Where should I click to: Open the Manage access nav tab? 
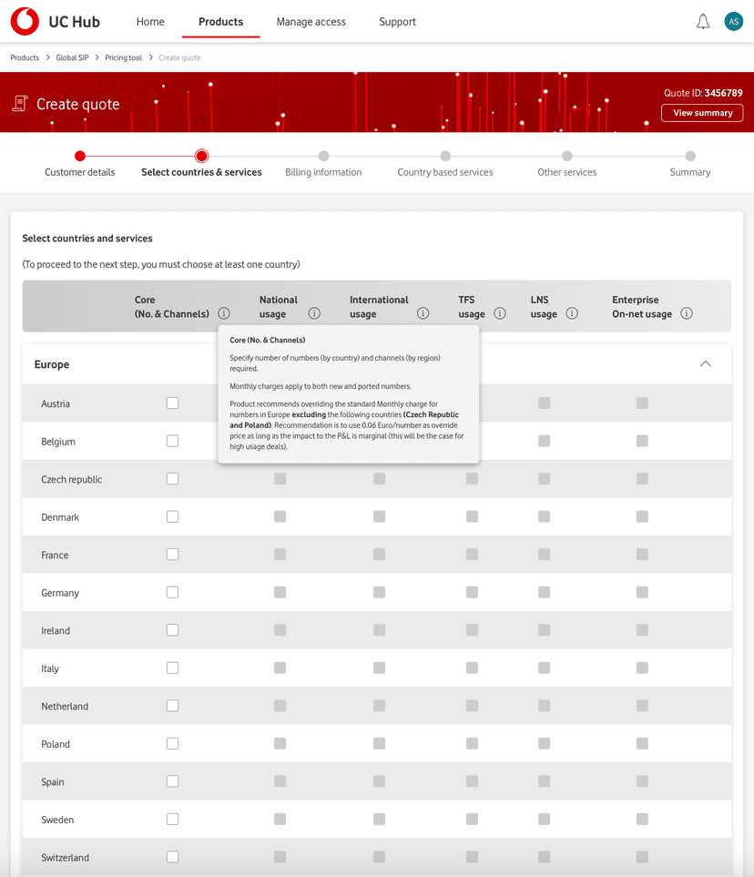[311, 22]
